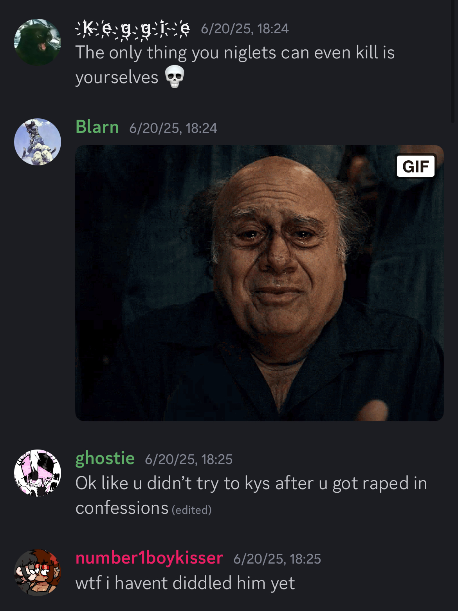
Task: Select Keggie's message text
Action: 235,65
